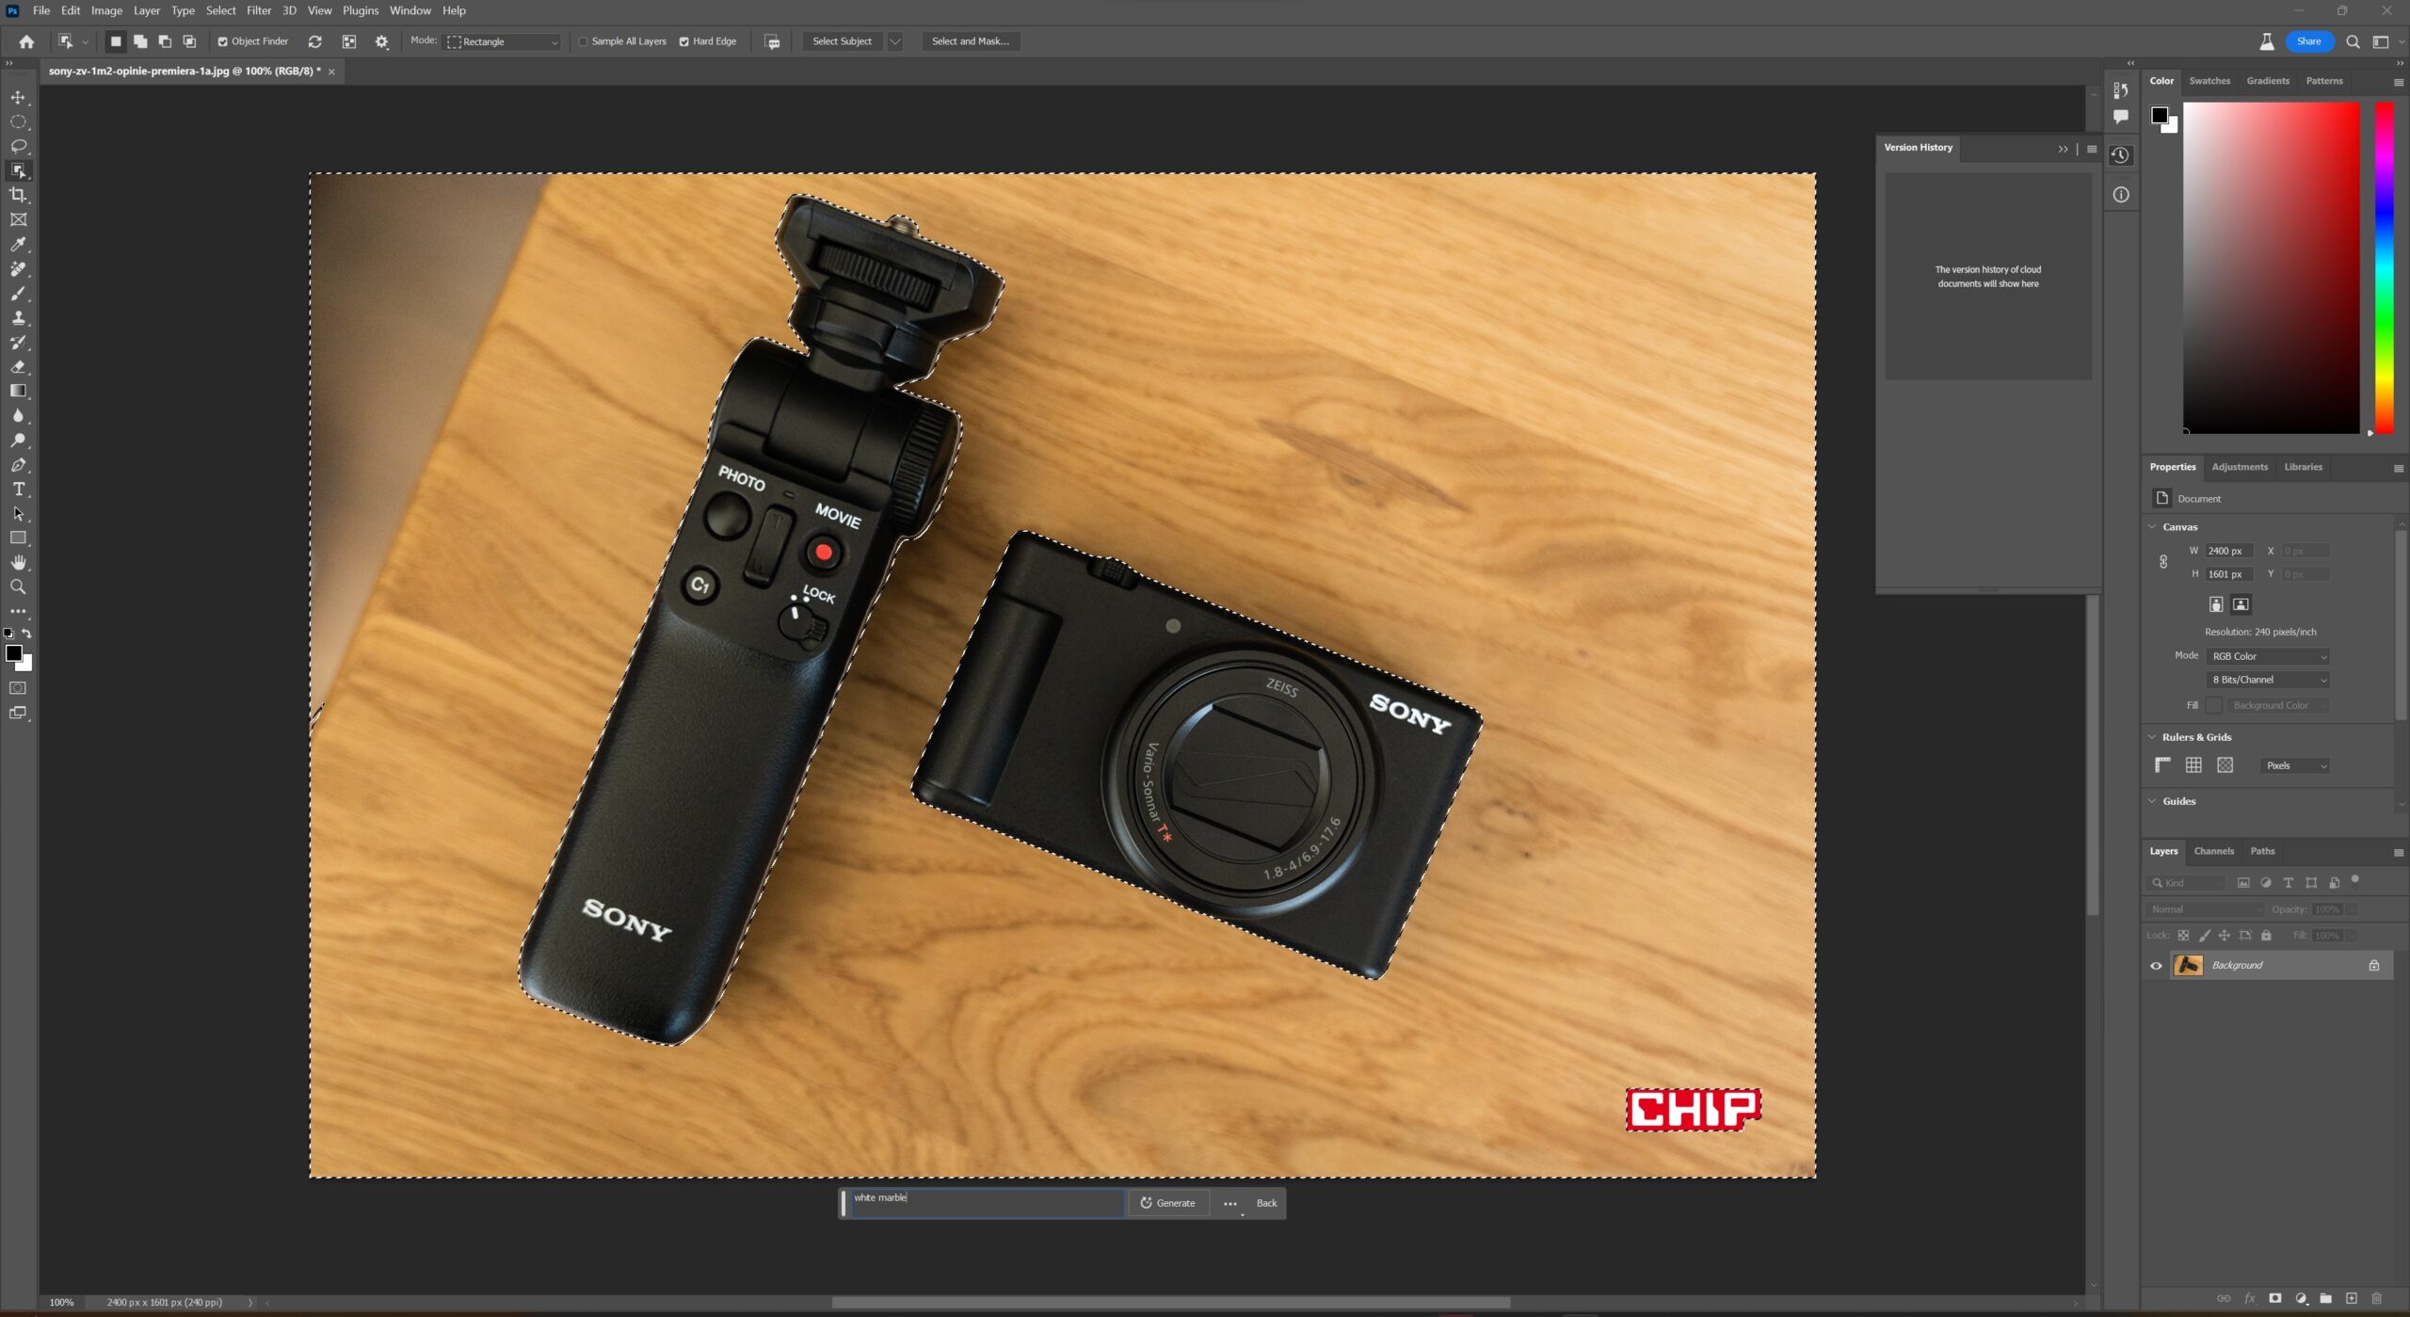Select the Hand tool
Viewport: 2410px width, 1317px height.
point(18,563)
